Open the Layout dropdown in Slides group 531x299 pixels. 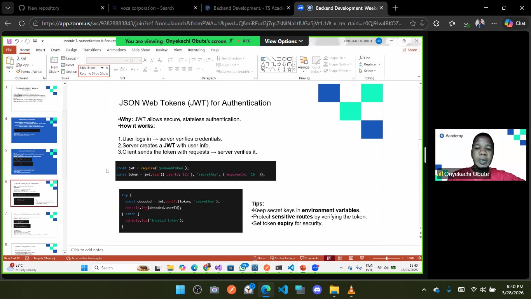click(70, 58)
